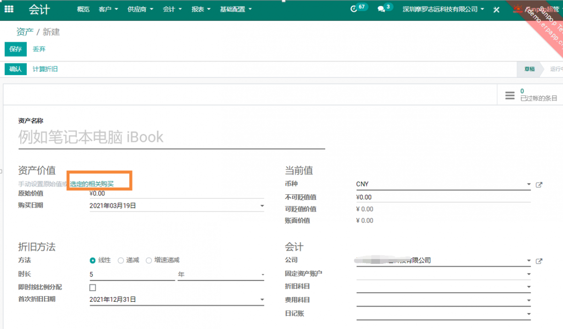Open the 购买日期 date dropdown
563x329 pixels.
pyautogui.click(x=262, y=206)
